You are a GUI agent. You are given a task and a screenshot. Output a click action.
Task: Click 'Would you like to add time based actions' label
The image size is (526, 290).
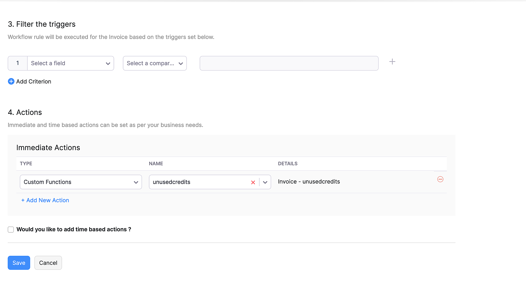74,230
